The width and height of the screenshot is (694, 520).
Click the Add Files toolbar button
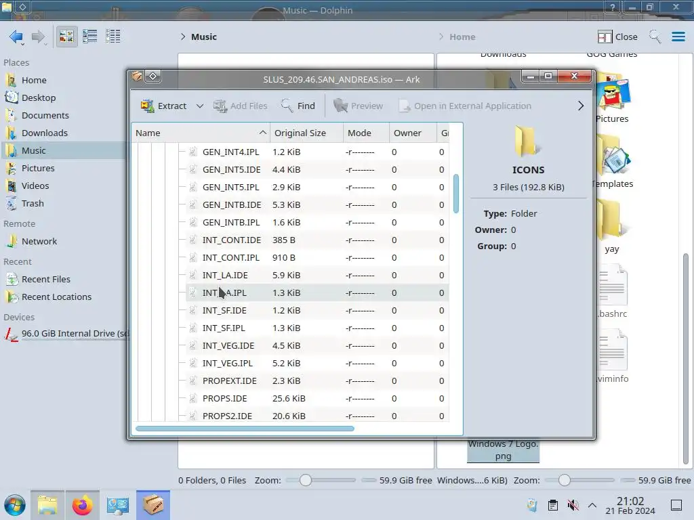240,106
